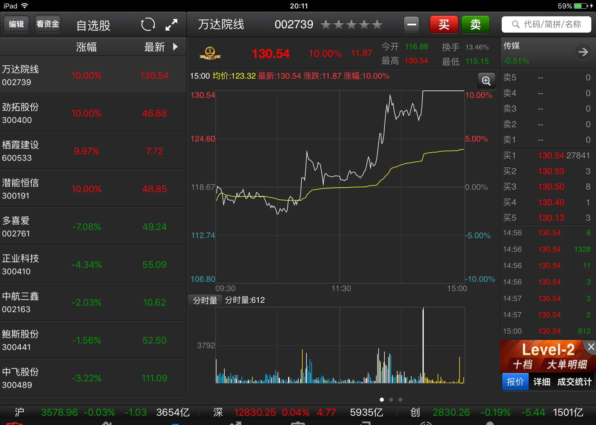Expand watchlist to fullscreen with arrows icon
This screenshot has height=425, width=596.
tap(171, 25)
